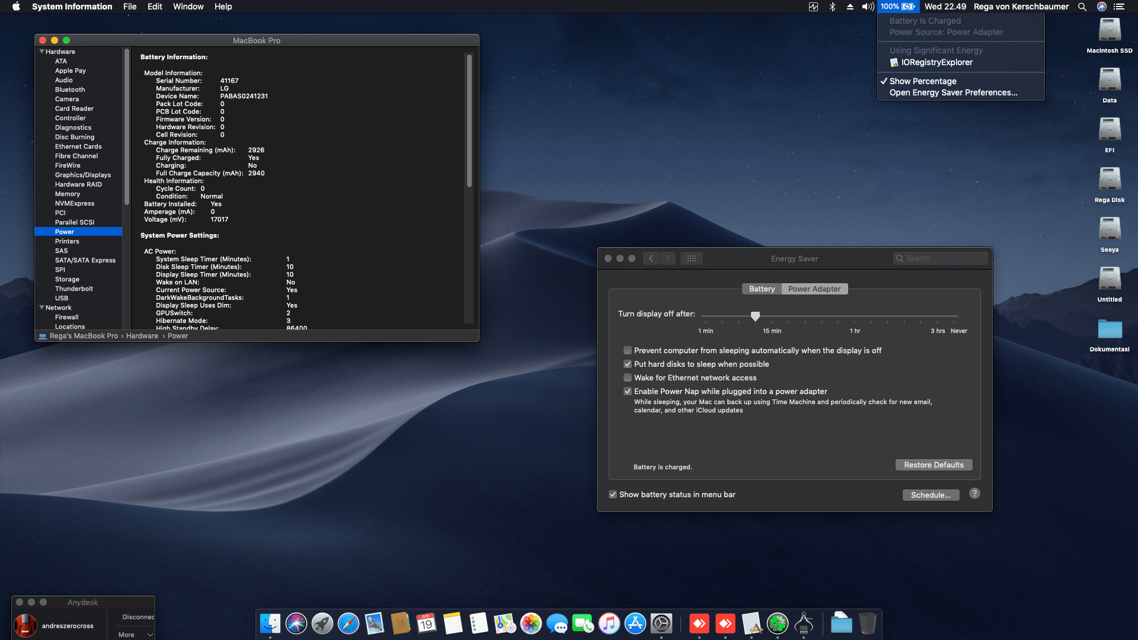
Task: Open the Window menu
Action: click(188, 7)
